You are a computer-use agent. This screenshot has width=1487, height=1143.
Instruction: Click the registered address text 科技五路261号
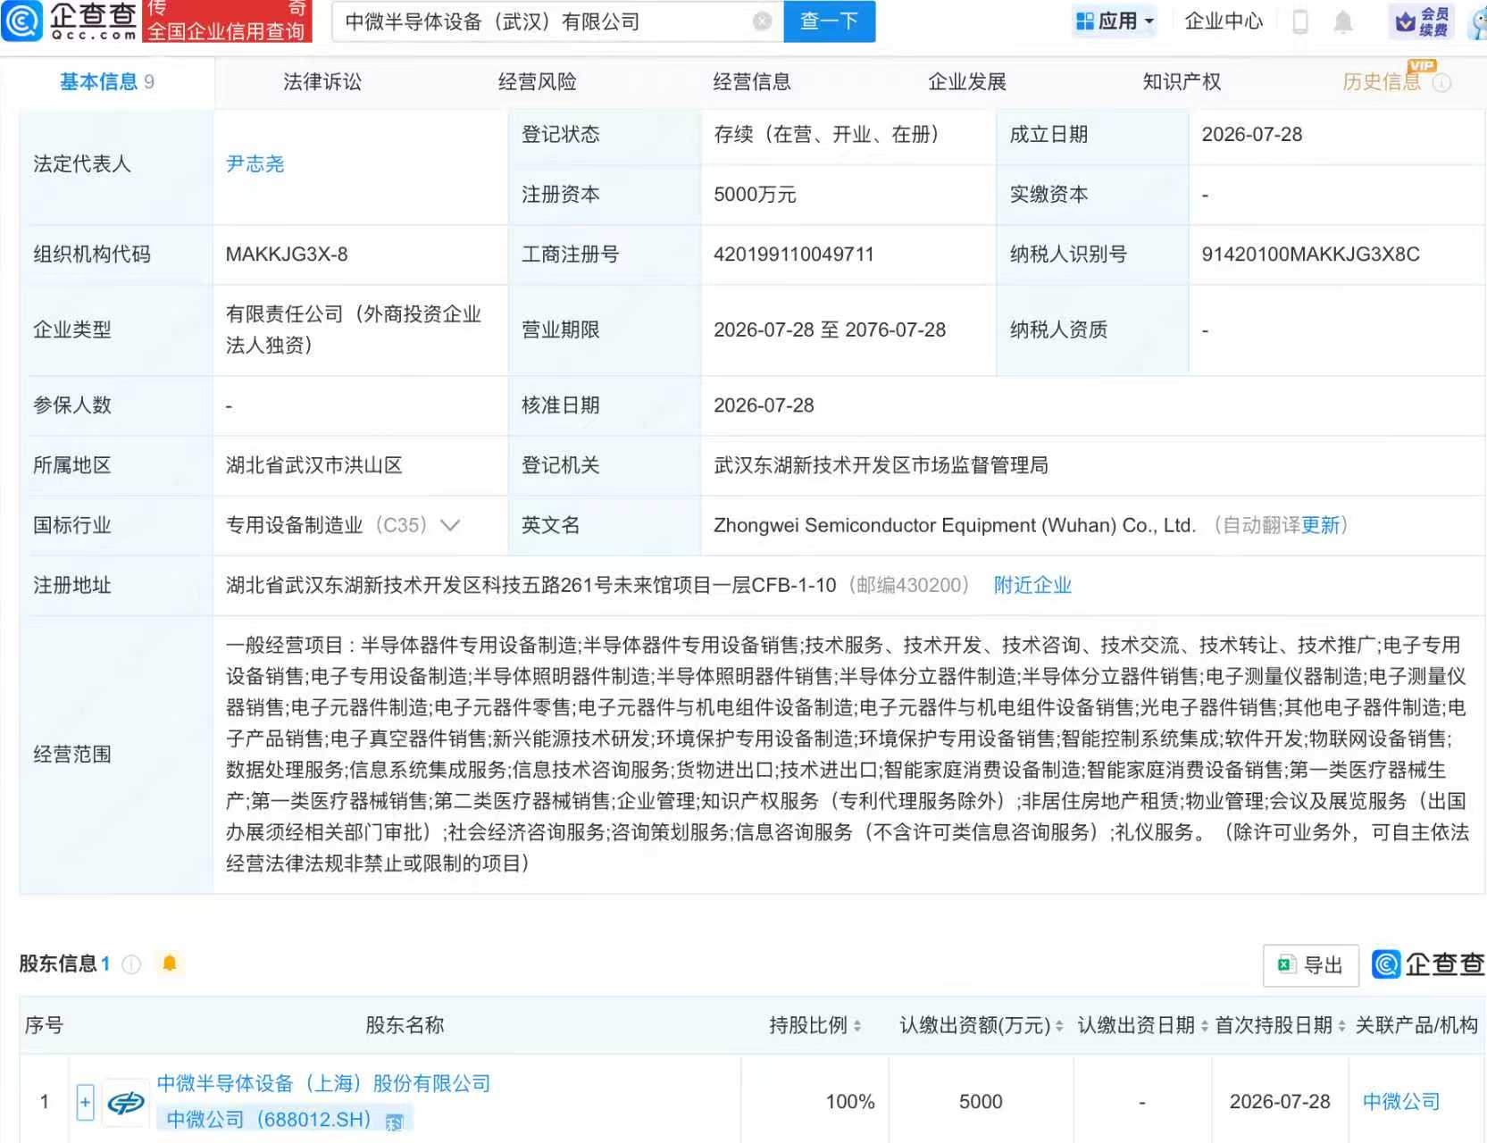531,585
